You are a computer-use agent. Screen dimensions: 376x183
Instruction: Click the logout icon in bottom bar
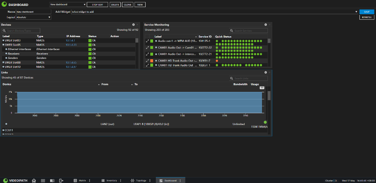coord(61,180)
